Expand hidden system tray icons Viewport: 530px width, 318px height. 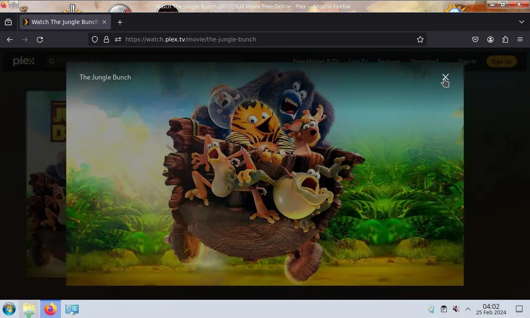click(468, 309)
